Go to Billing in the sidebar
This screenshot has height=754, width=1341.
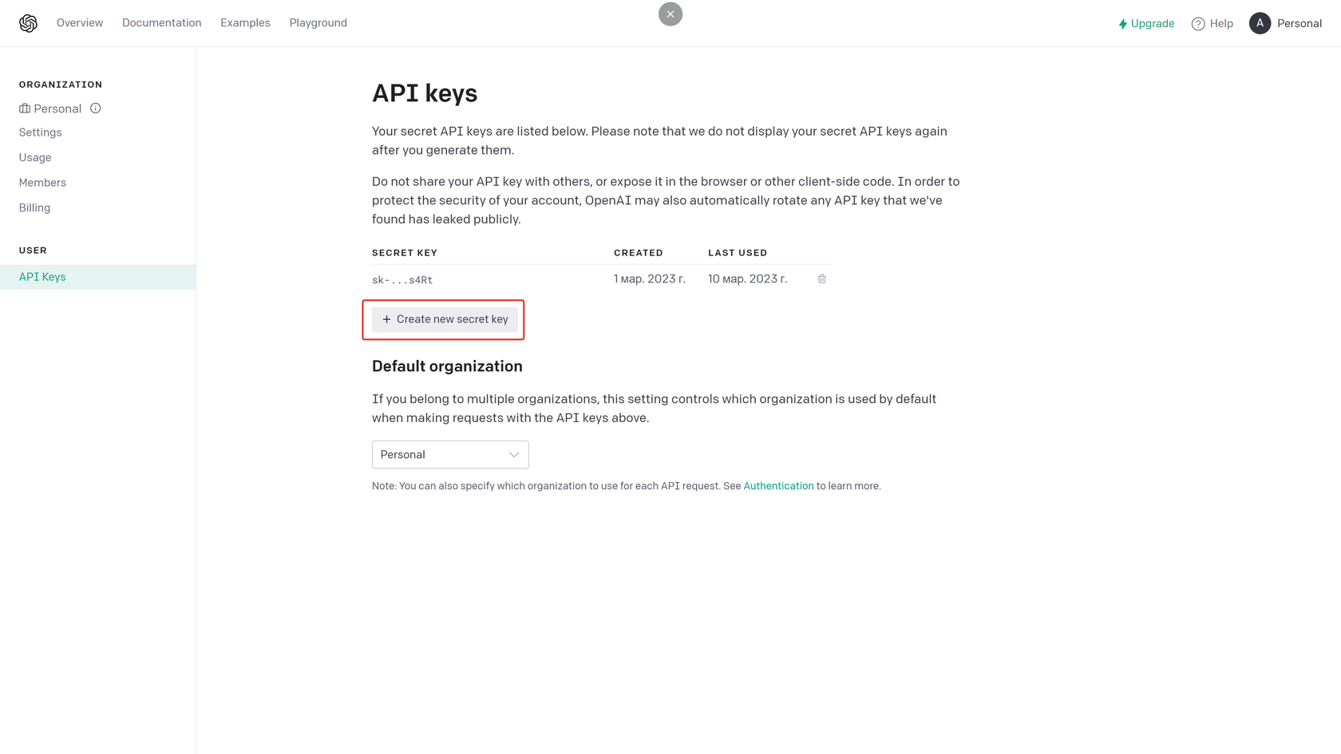[34, 207]
